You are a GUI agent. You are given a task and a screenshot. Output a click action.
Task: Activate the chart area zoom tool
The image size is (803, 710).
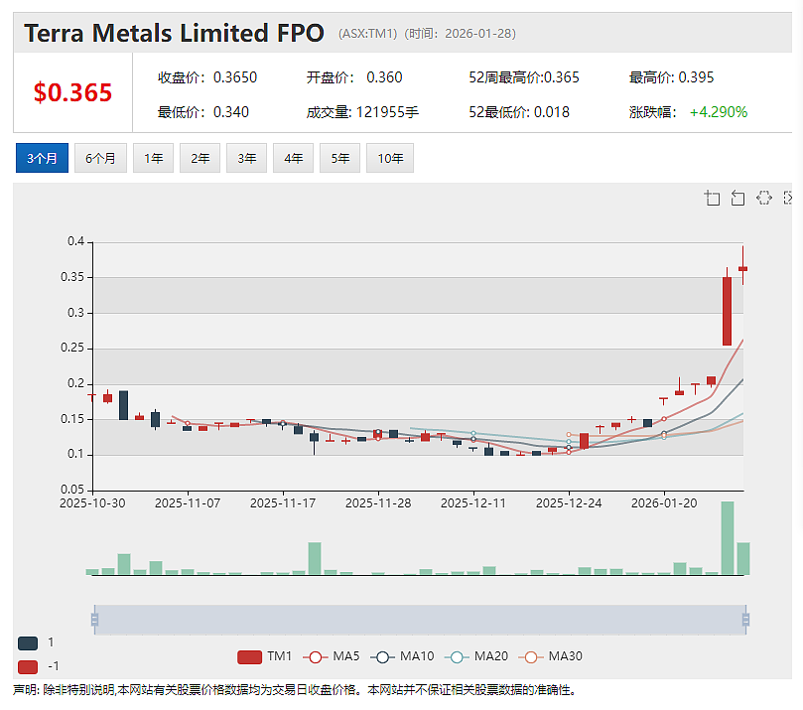pos(712,198)
